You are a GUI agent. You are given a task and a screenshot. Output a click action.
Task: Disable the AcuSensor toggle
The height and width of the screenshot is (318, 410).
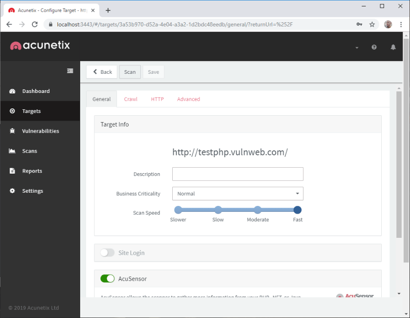(108, 278)
